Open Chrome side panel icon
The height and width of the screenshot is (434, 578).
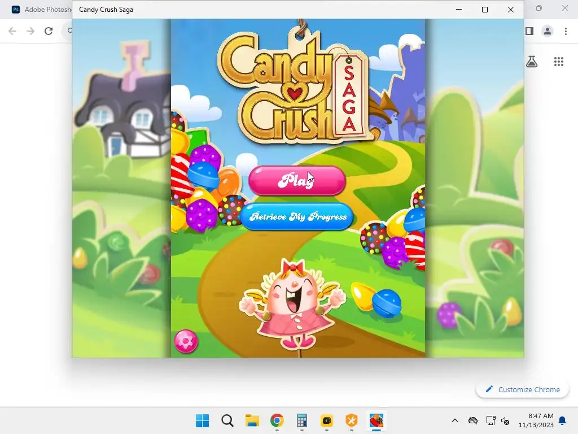click(x=529, y=31)
